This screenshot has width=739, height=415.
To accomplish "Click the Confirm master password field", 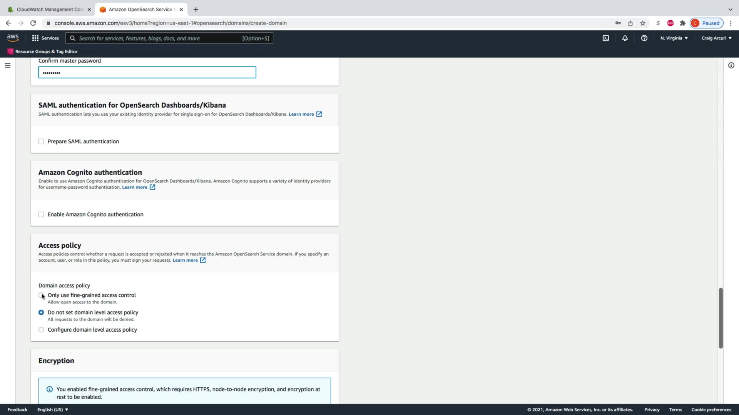I will click(147, 72).
